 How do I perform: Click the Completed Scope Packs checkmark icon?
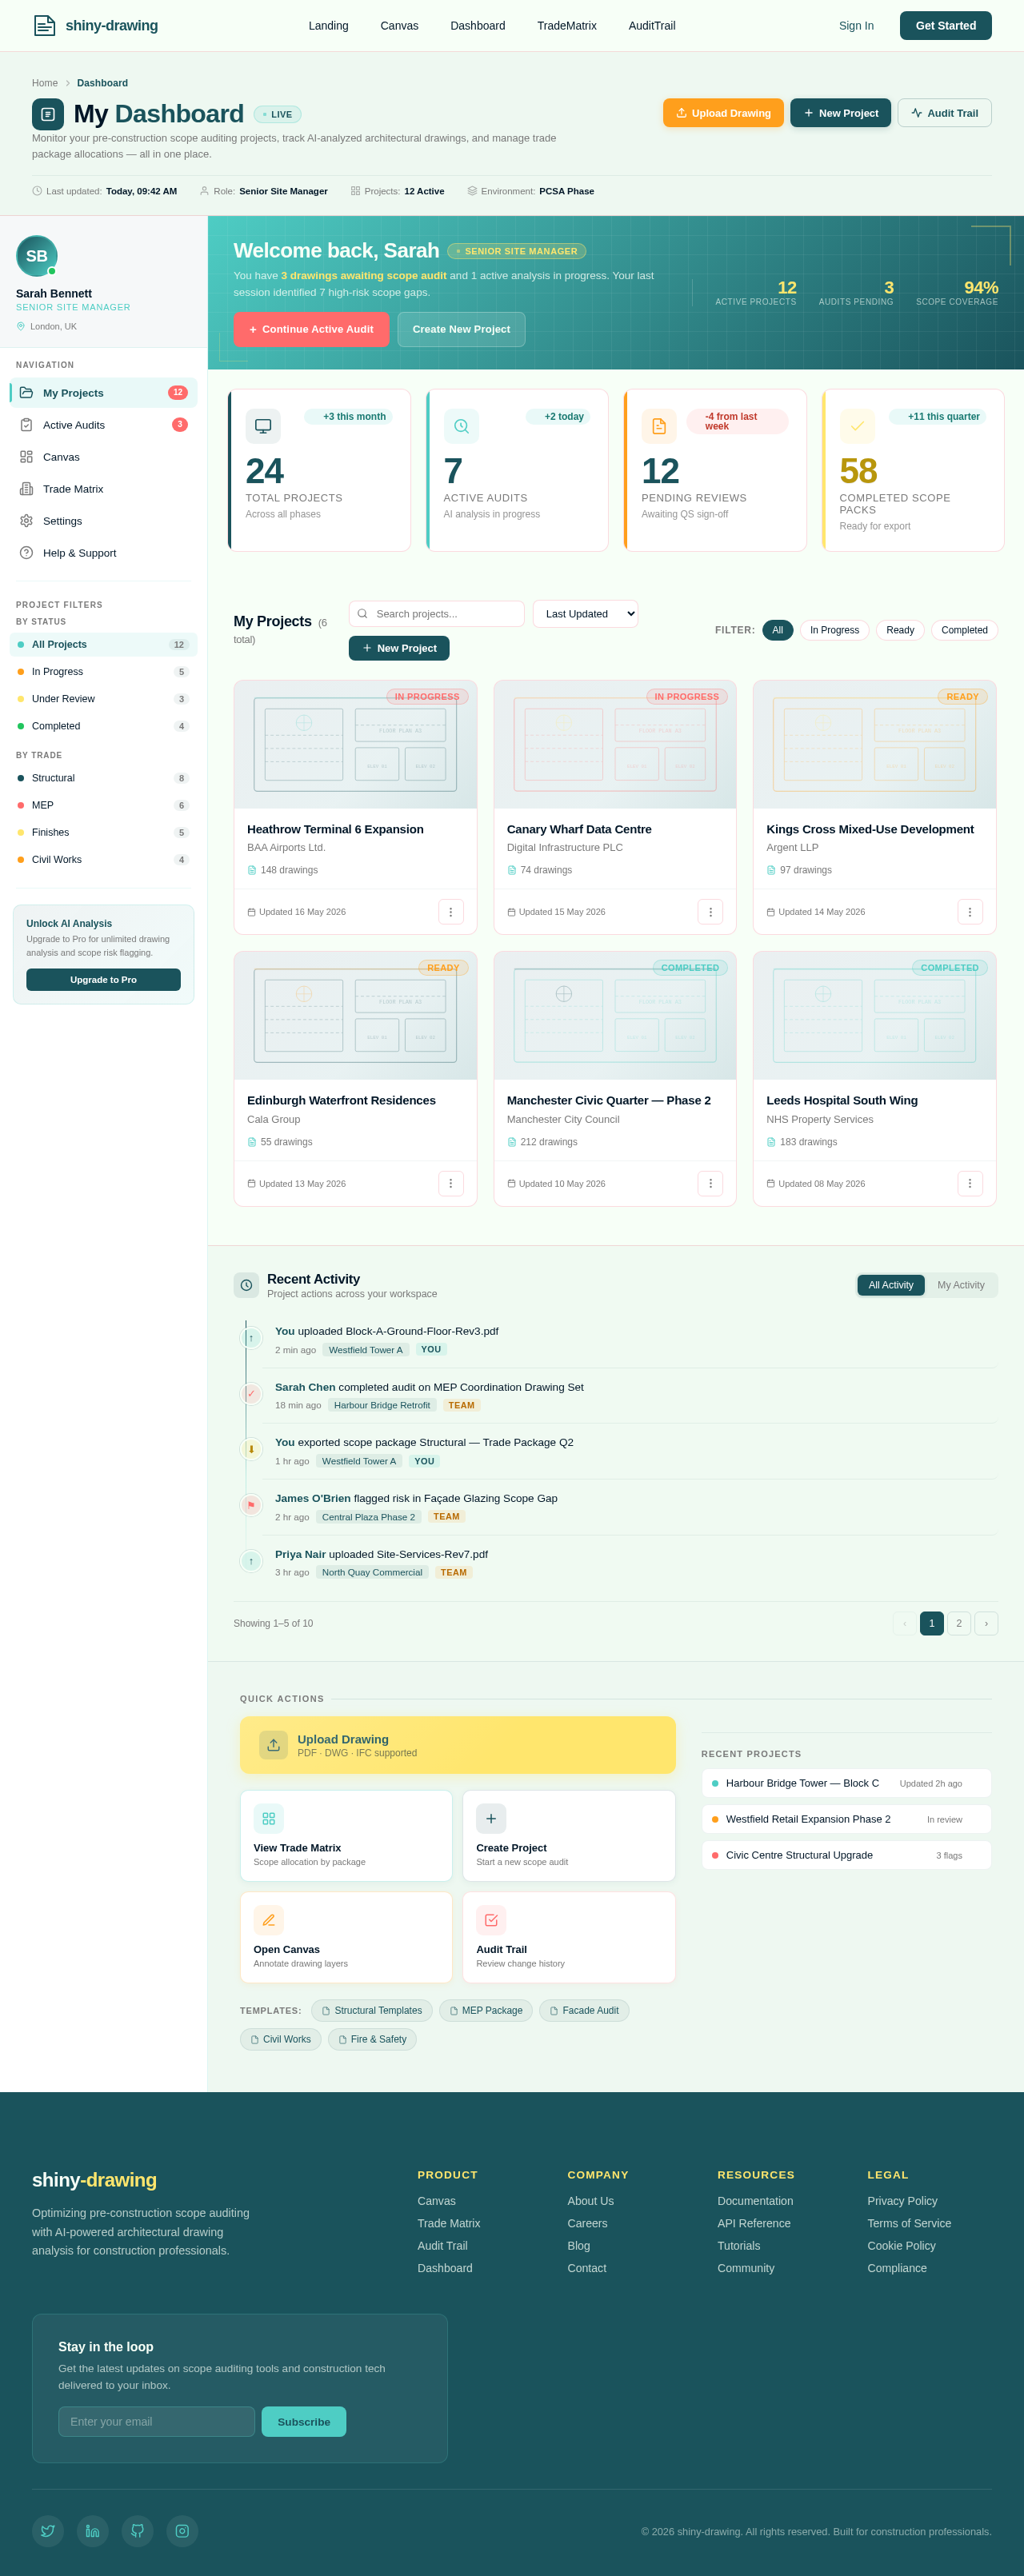[857, 426]
